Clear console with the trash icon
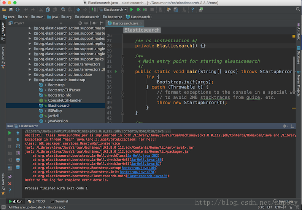The height and width of the screenshot is (210, 302). pyautogui.click(x=18, y=167)
